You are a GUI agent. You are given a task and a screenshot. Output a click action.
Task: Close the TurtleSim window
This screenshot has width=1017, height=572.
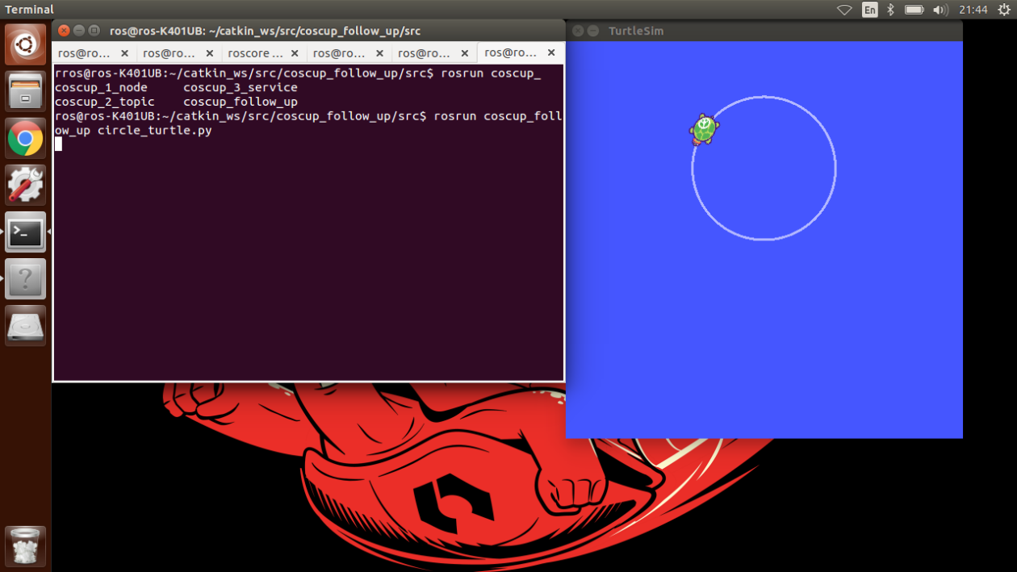tap(578, 31)
